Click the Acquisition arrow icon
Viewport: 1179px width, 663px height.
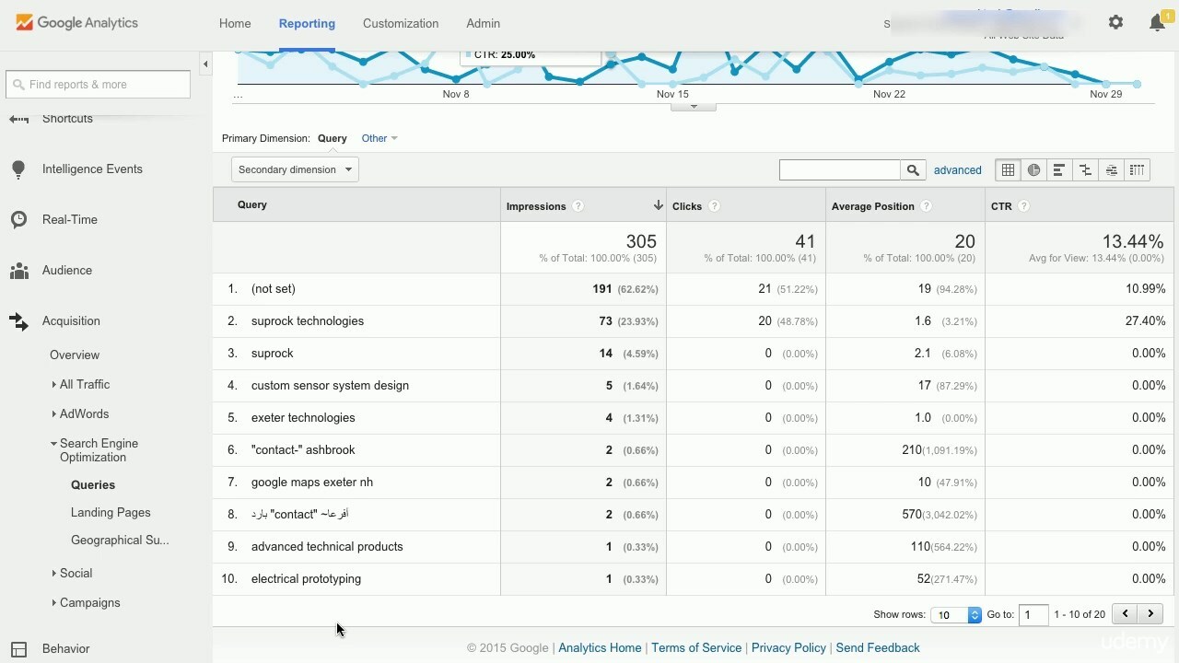(18, 321)
